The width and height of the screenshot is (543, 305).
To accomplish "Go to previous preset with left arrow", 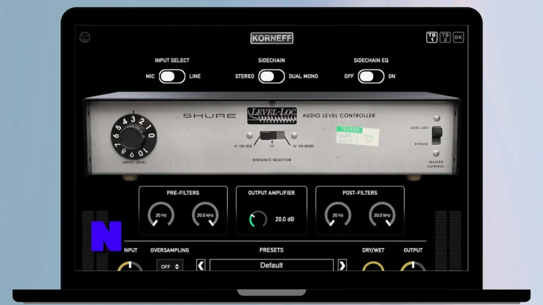I will pos(201,265).
